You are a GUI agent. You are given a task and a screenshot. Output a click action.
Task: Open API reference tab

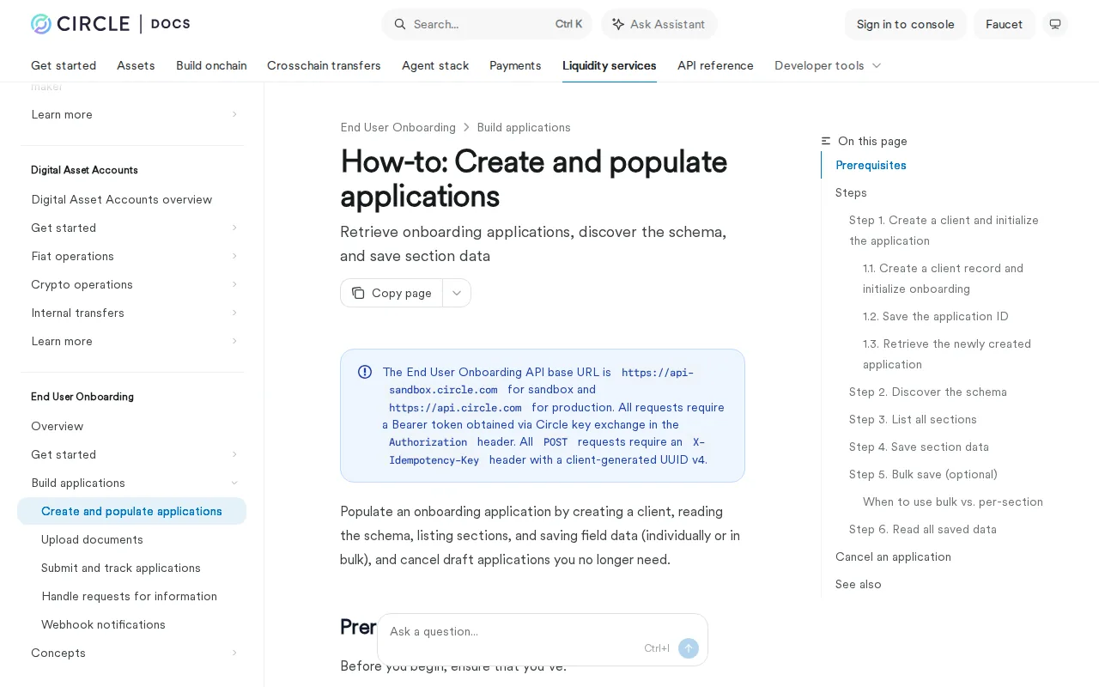click(715, 65)
